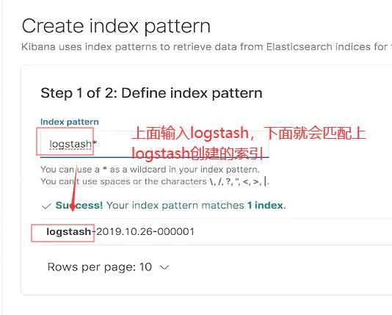Image resolution: width=392 pixels, height=315 pixels.
Task: Click the 'Index pattern' field label
Action: pos(70,122)
